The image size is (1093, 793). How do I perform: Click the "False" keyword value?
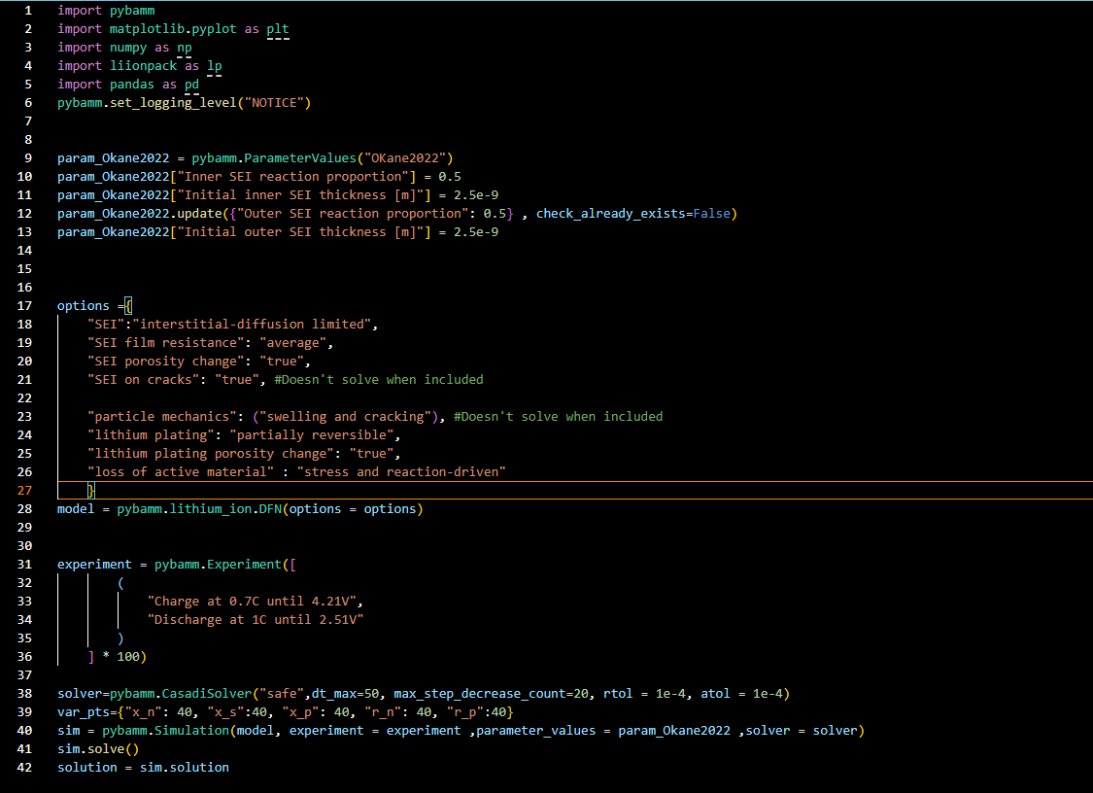(712, 214)
